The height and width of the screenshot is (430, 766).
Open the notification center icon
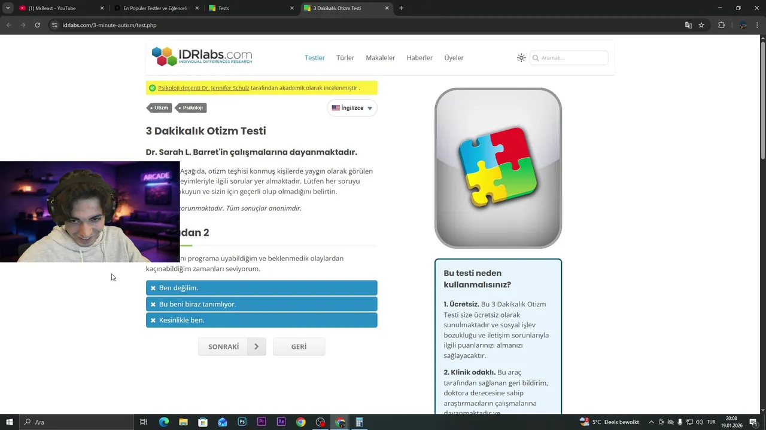(x=753, y=422)
